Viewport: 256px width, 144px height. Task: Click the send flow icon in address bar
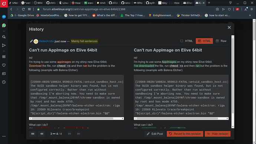pos(223,9)
